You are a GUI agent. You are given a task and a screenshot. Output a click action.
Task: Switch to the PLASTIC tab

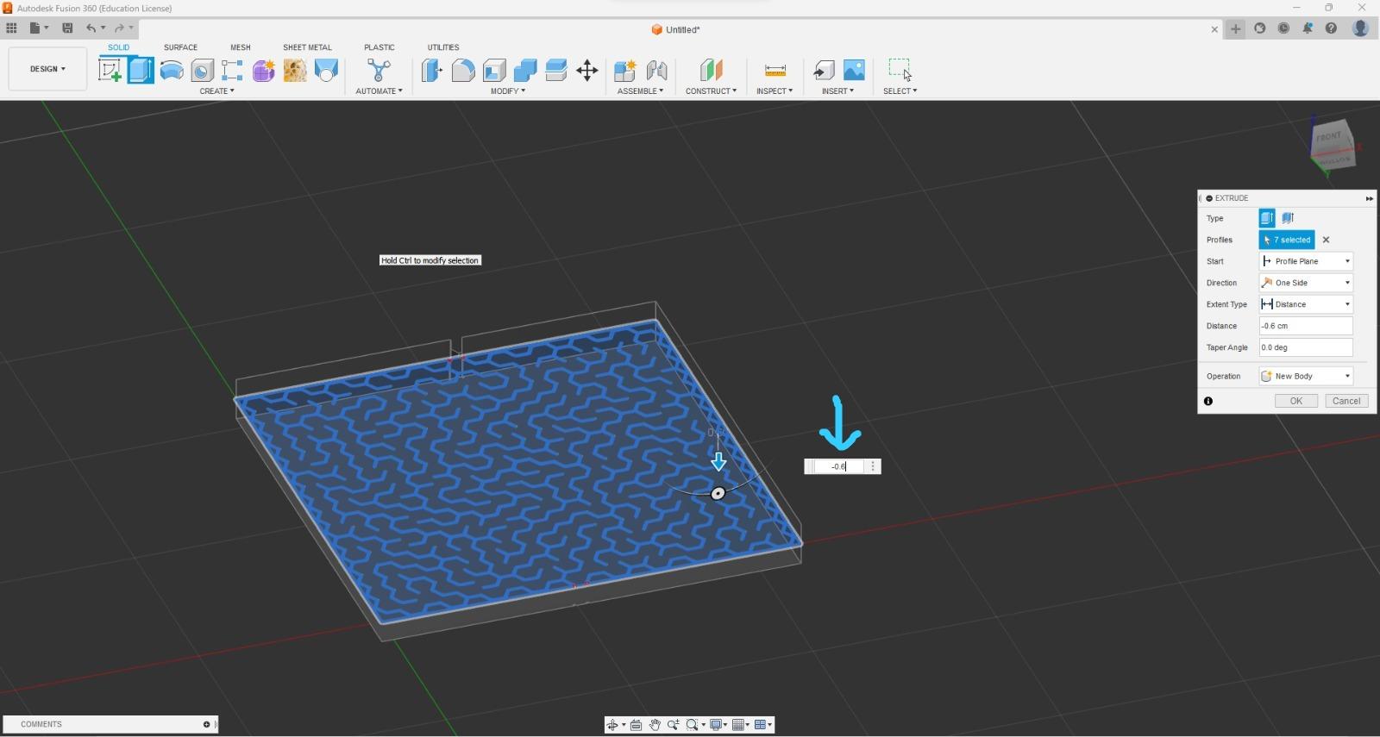coord(379,47)
